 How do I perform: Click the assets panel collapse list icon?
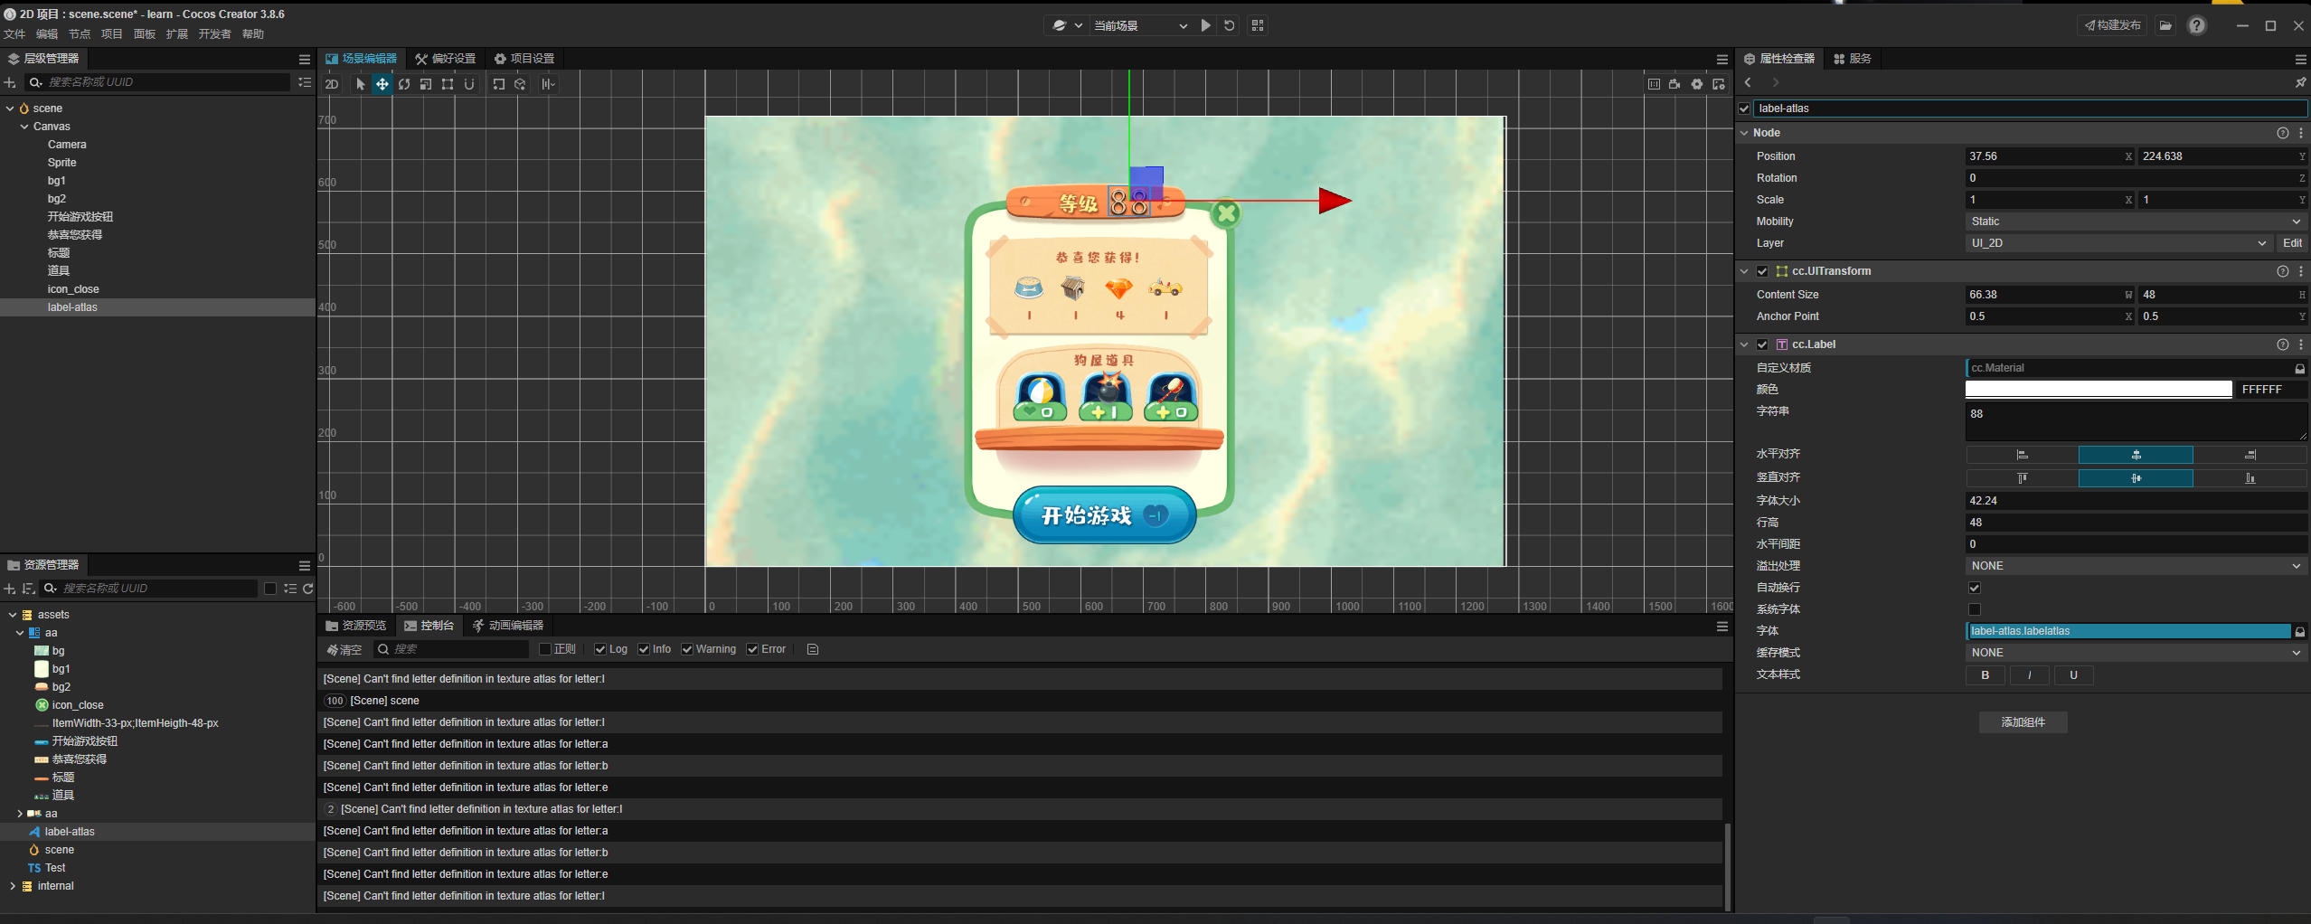coord(290,589)
